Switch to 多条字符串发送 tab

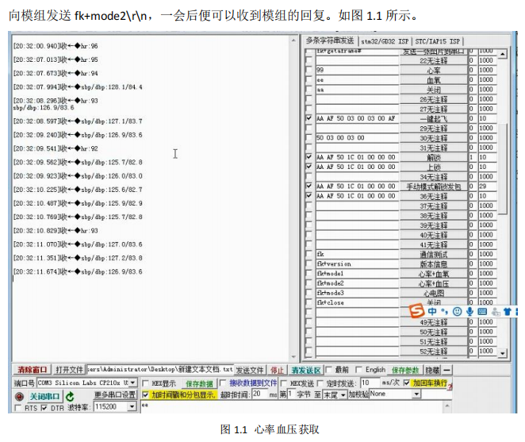[330, 40]
